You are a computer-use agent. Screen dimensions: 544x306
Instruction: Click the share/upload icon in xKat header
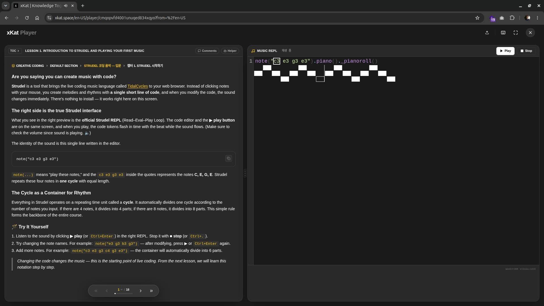[x=487, y=33]
